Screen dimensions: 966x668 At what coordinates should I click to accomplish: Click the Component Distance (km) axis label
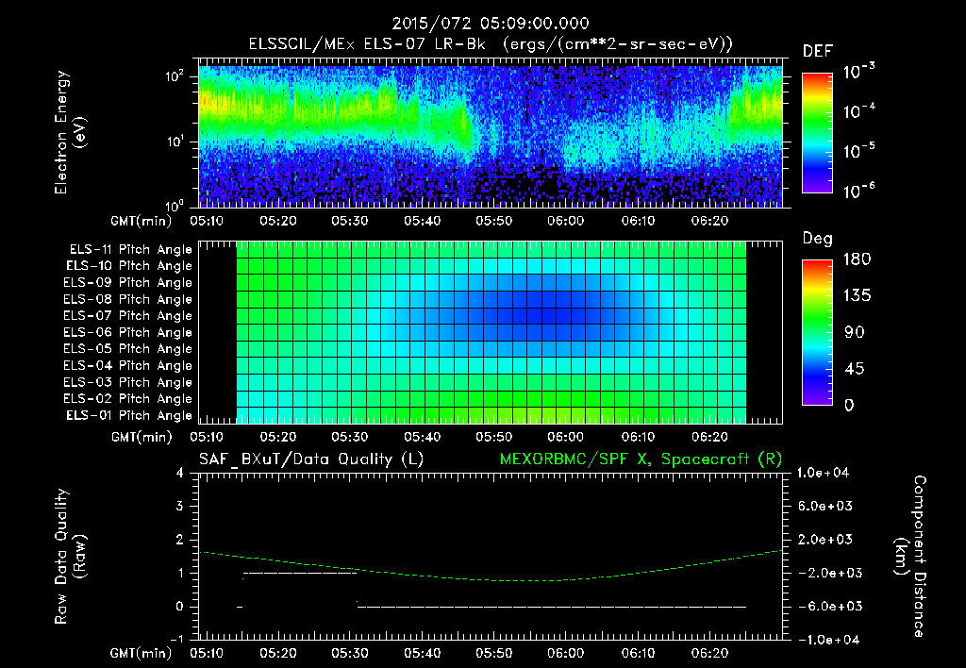click(910, 557)
